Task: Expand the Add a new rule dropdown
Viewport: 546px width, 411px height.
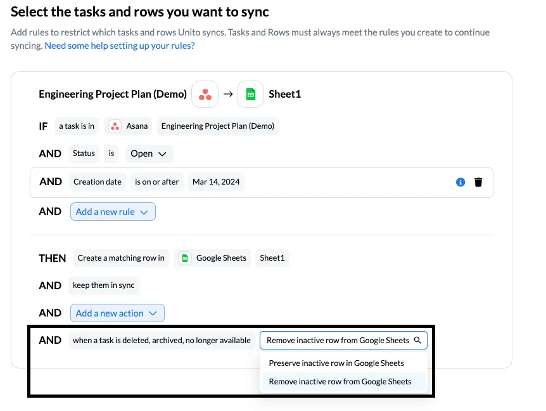Action: (113, 212)
